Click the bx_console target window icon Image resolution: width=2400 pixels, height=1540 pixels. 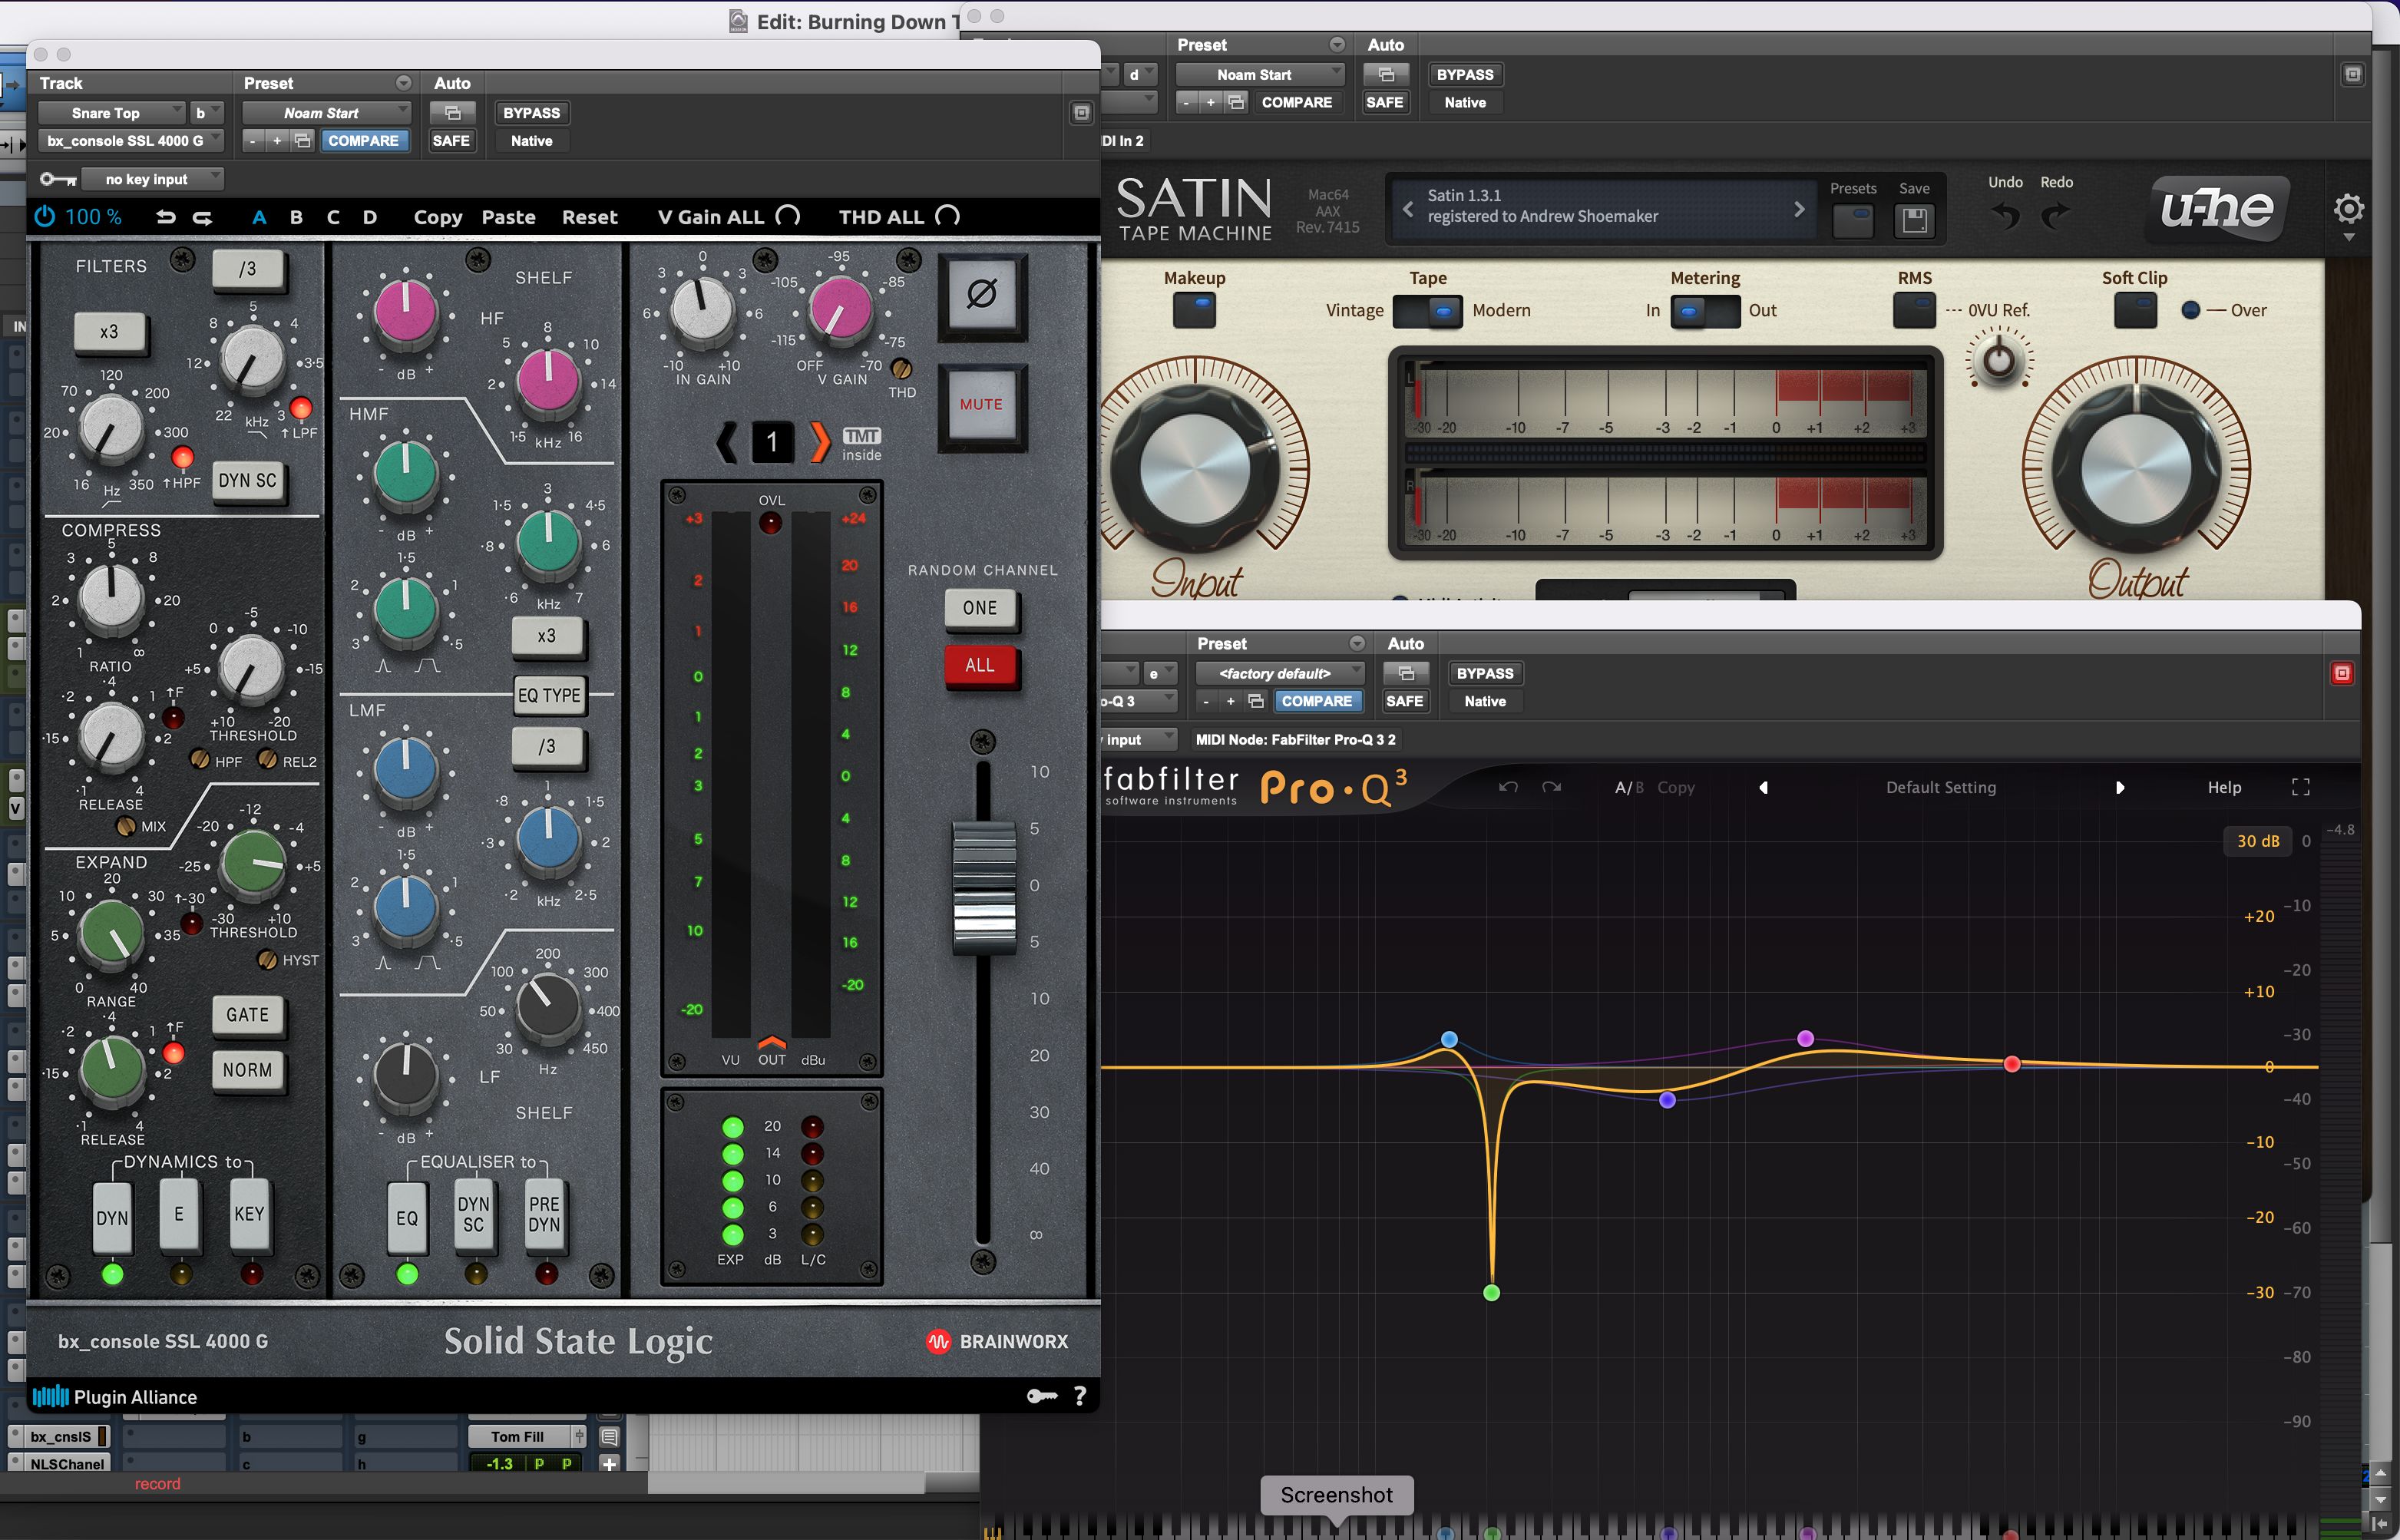click(1081, 113)
